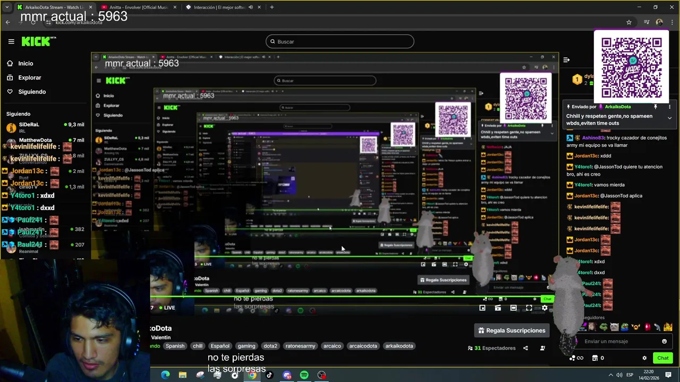Mute audio on the Interacción tab

point(250,7)
